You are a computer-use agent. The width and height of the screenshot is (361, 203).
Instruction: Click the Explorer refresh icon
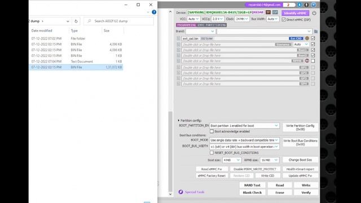tap(76, 21)
